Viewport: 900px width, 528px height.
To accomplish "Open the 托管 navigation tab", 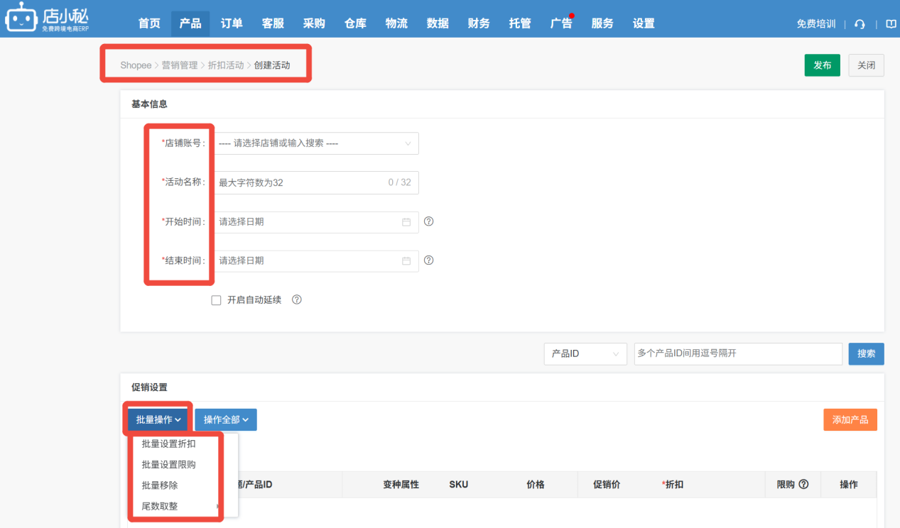I will coord(520,23).
